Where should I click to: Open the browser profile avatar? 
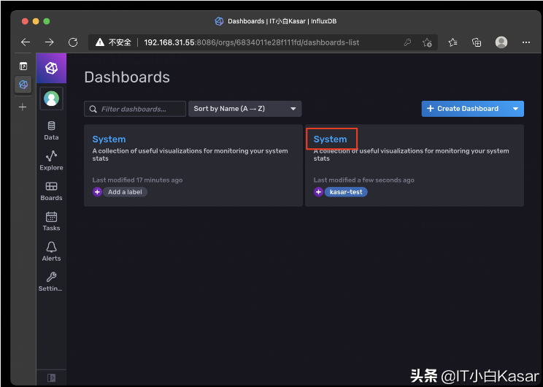click(501, 42)
